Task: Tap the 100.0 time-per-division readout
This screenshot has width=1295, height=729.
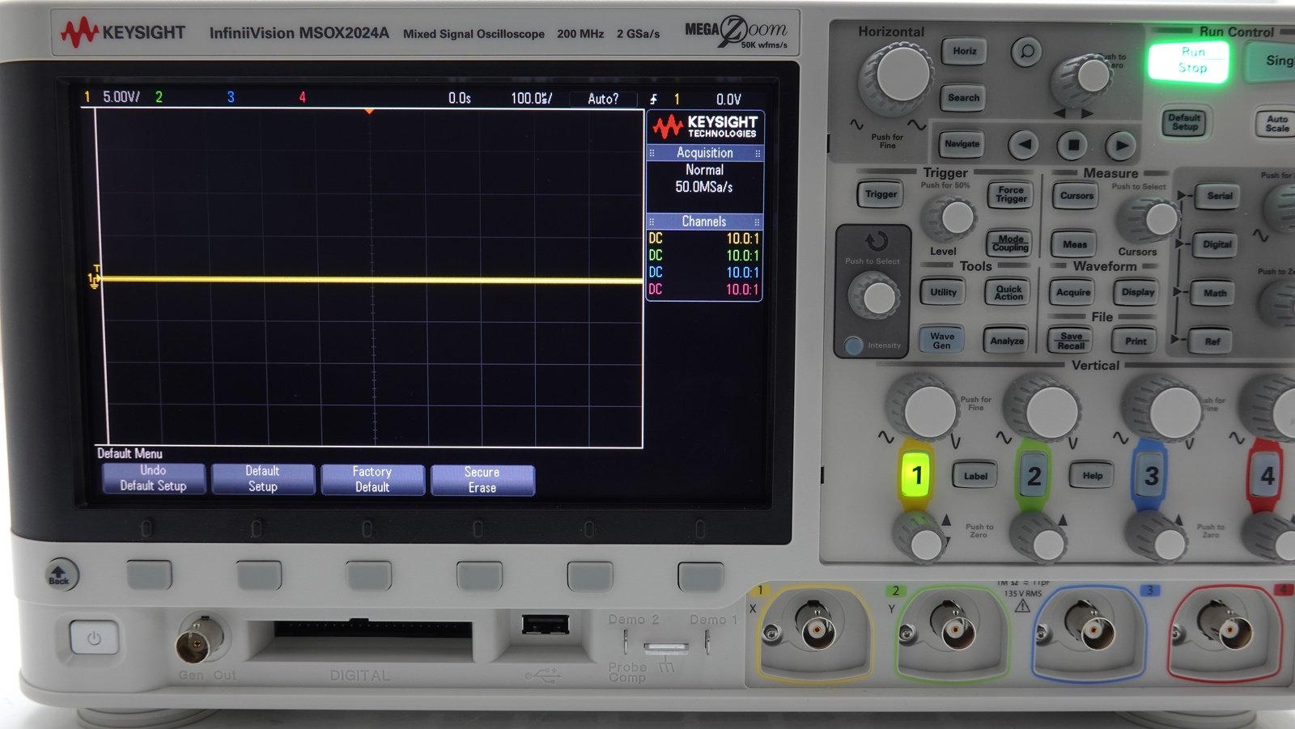Action: [x=531, y=99]
